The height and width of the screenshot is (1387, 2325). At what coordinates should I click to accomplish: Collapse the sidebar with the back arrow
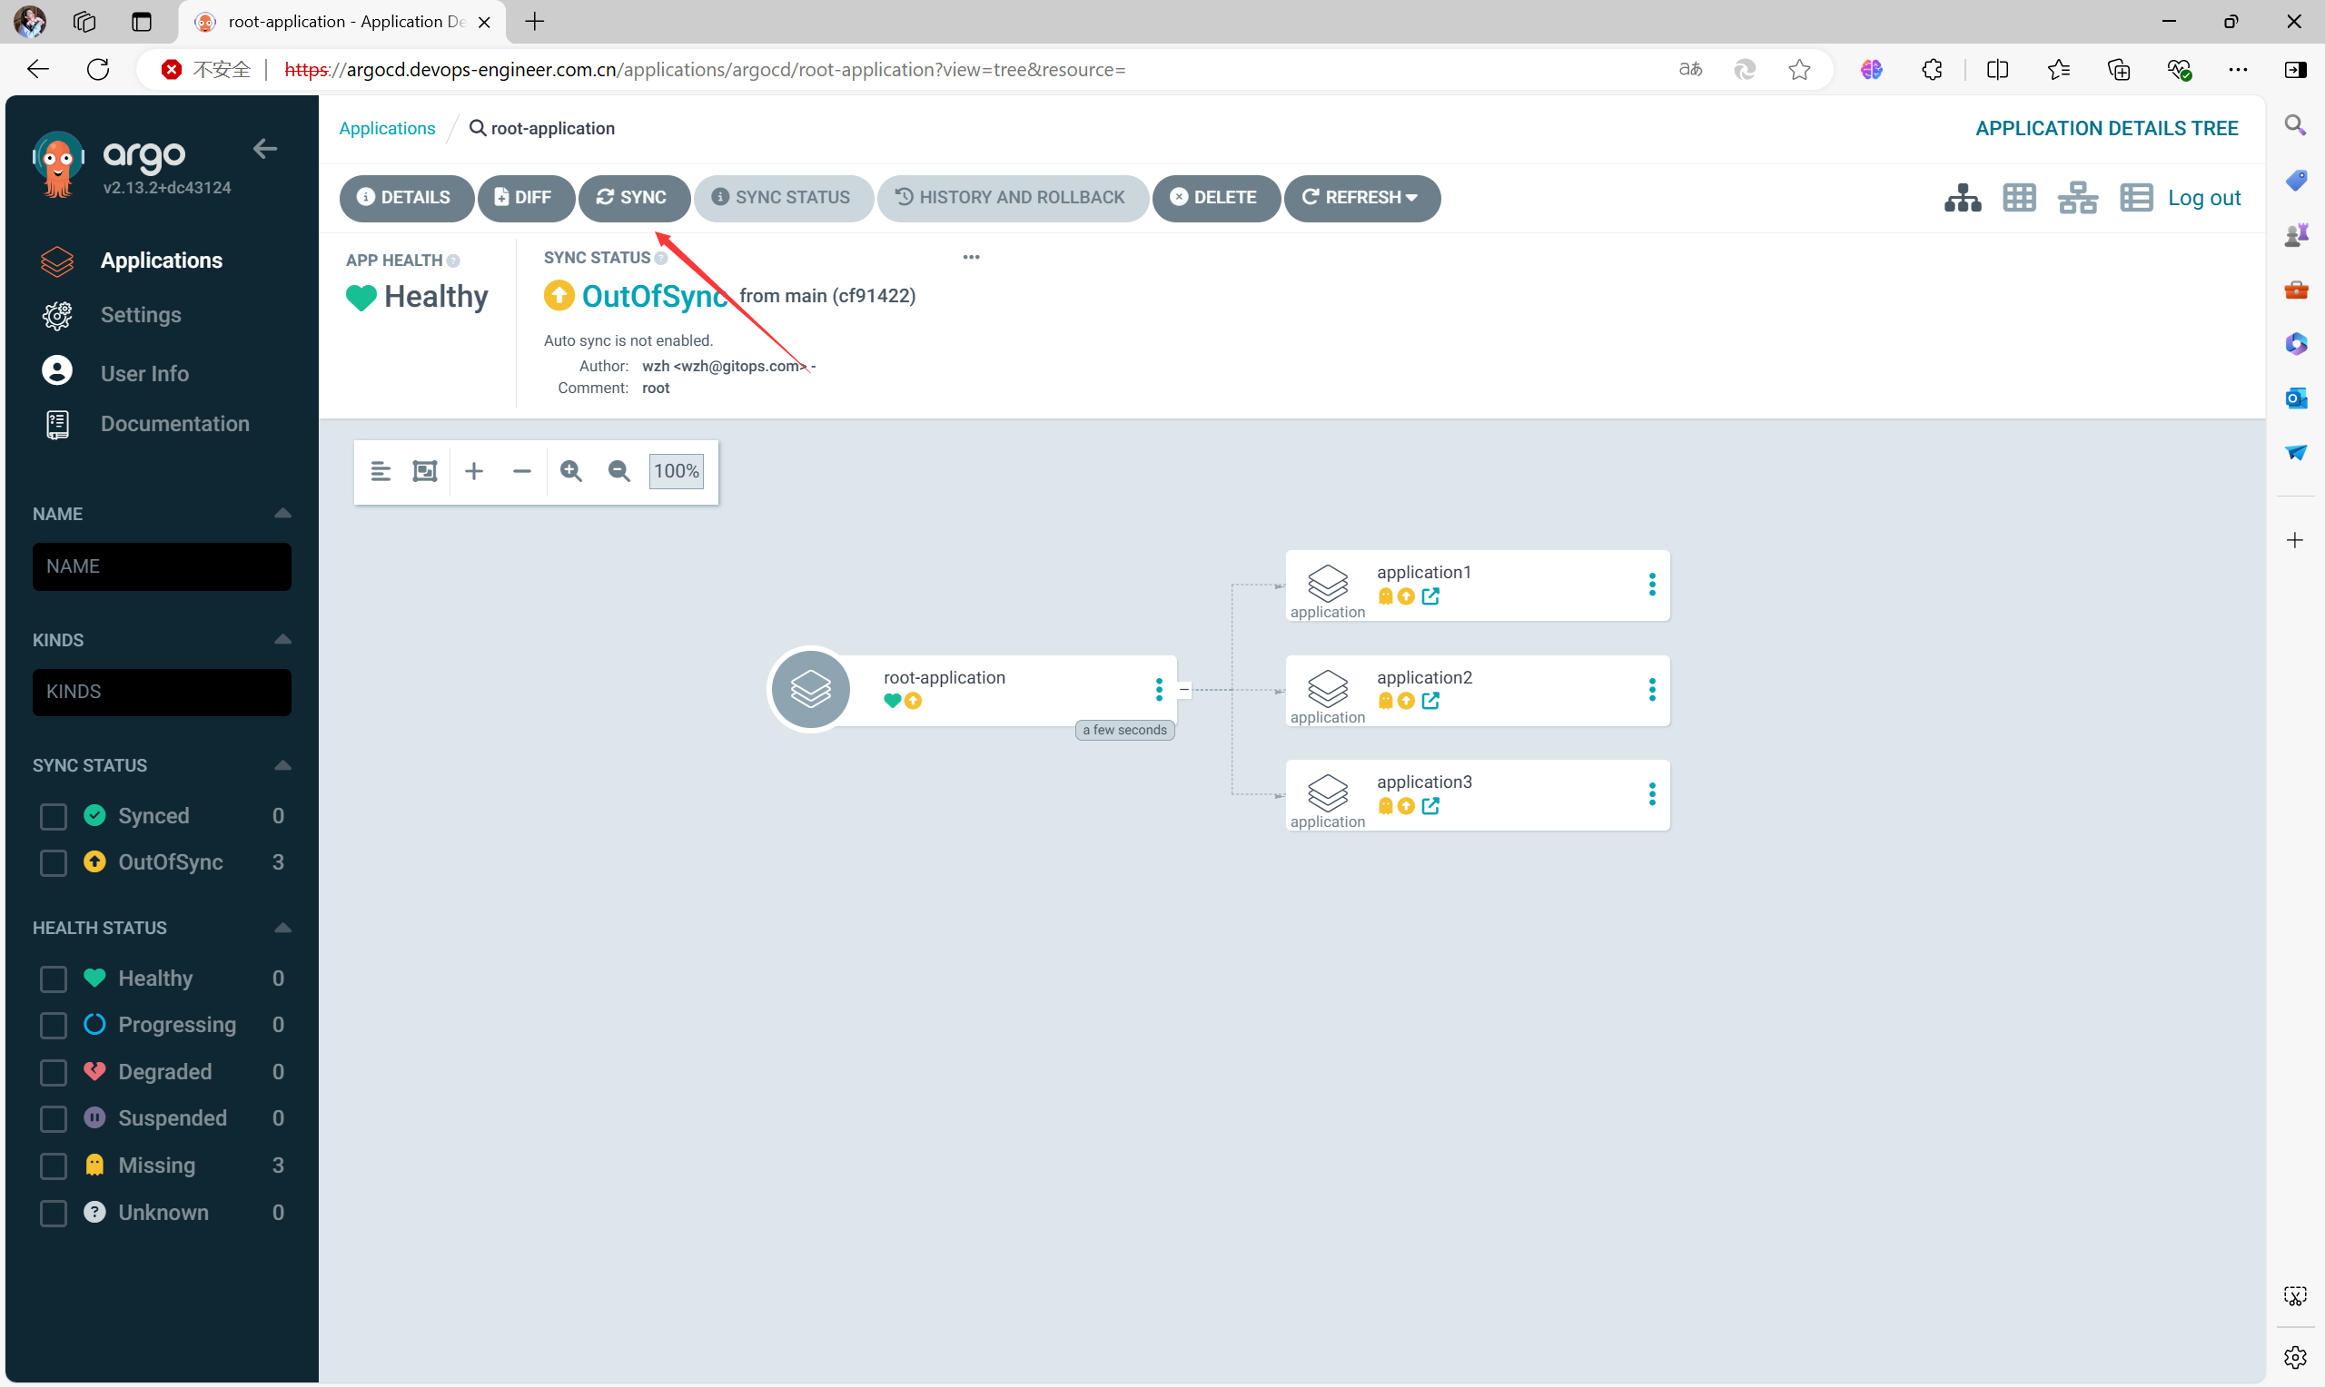[265, 149]
